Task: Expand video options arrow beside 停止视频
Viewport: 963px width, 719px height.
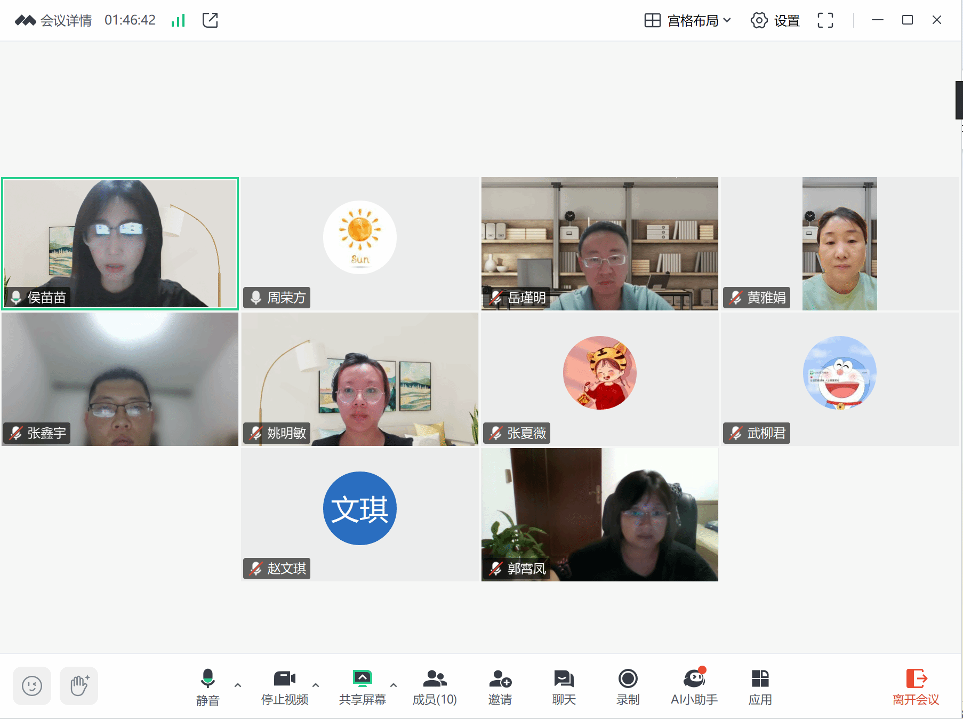Action: [316, 685]
